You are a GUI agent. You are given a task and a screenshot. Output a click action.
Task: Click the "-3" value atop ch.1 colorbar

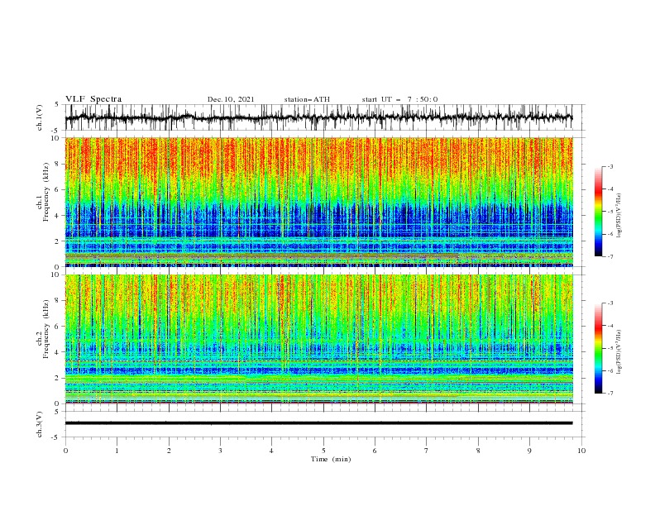pyautogui.click(x=610, y=166)
